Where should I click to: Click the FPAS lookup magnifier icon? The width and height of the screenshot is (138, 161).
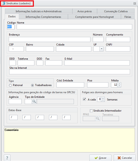point(98,119)
